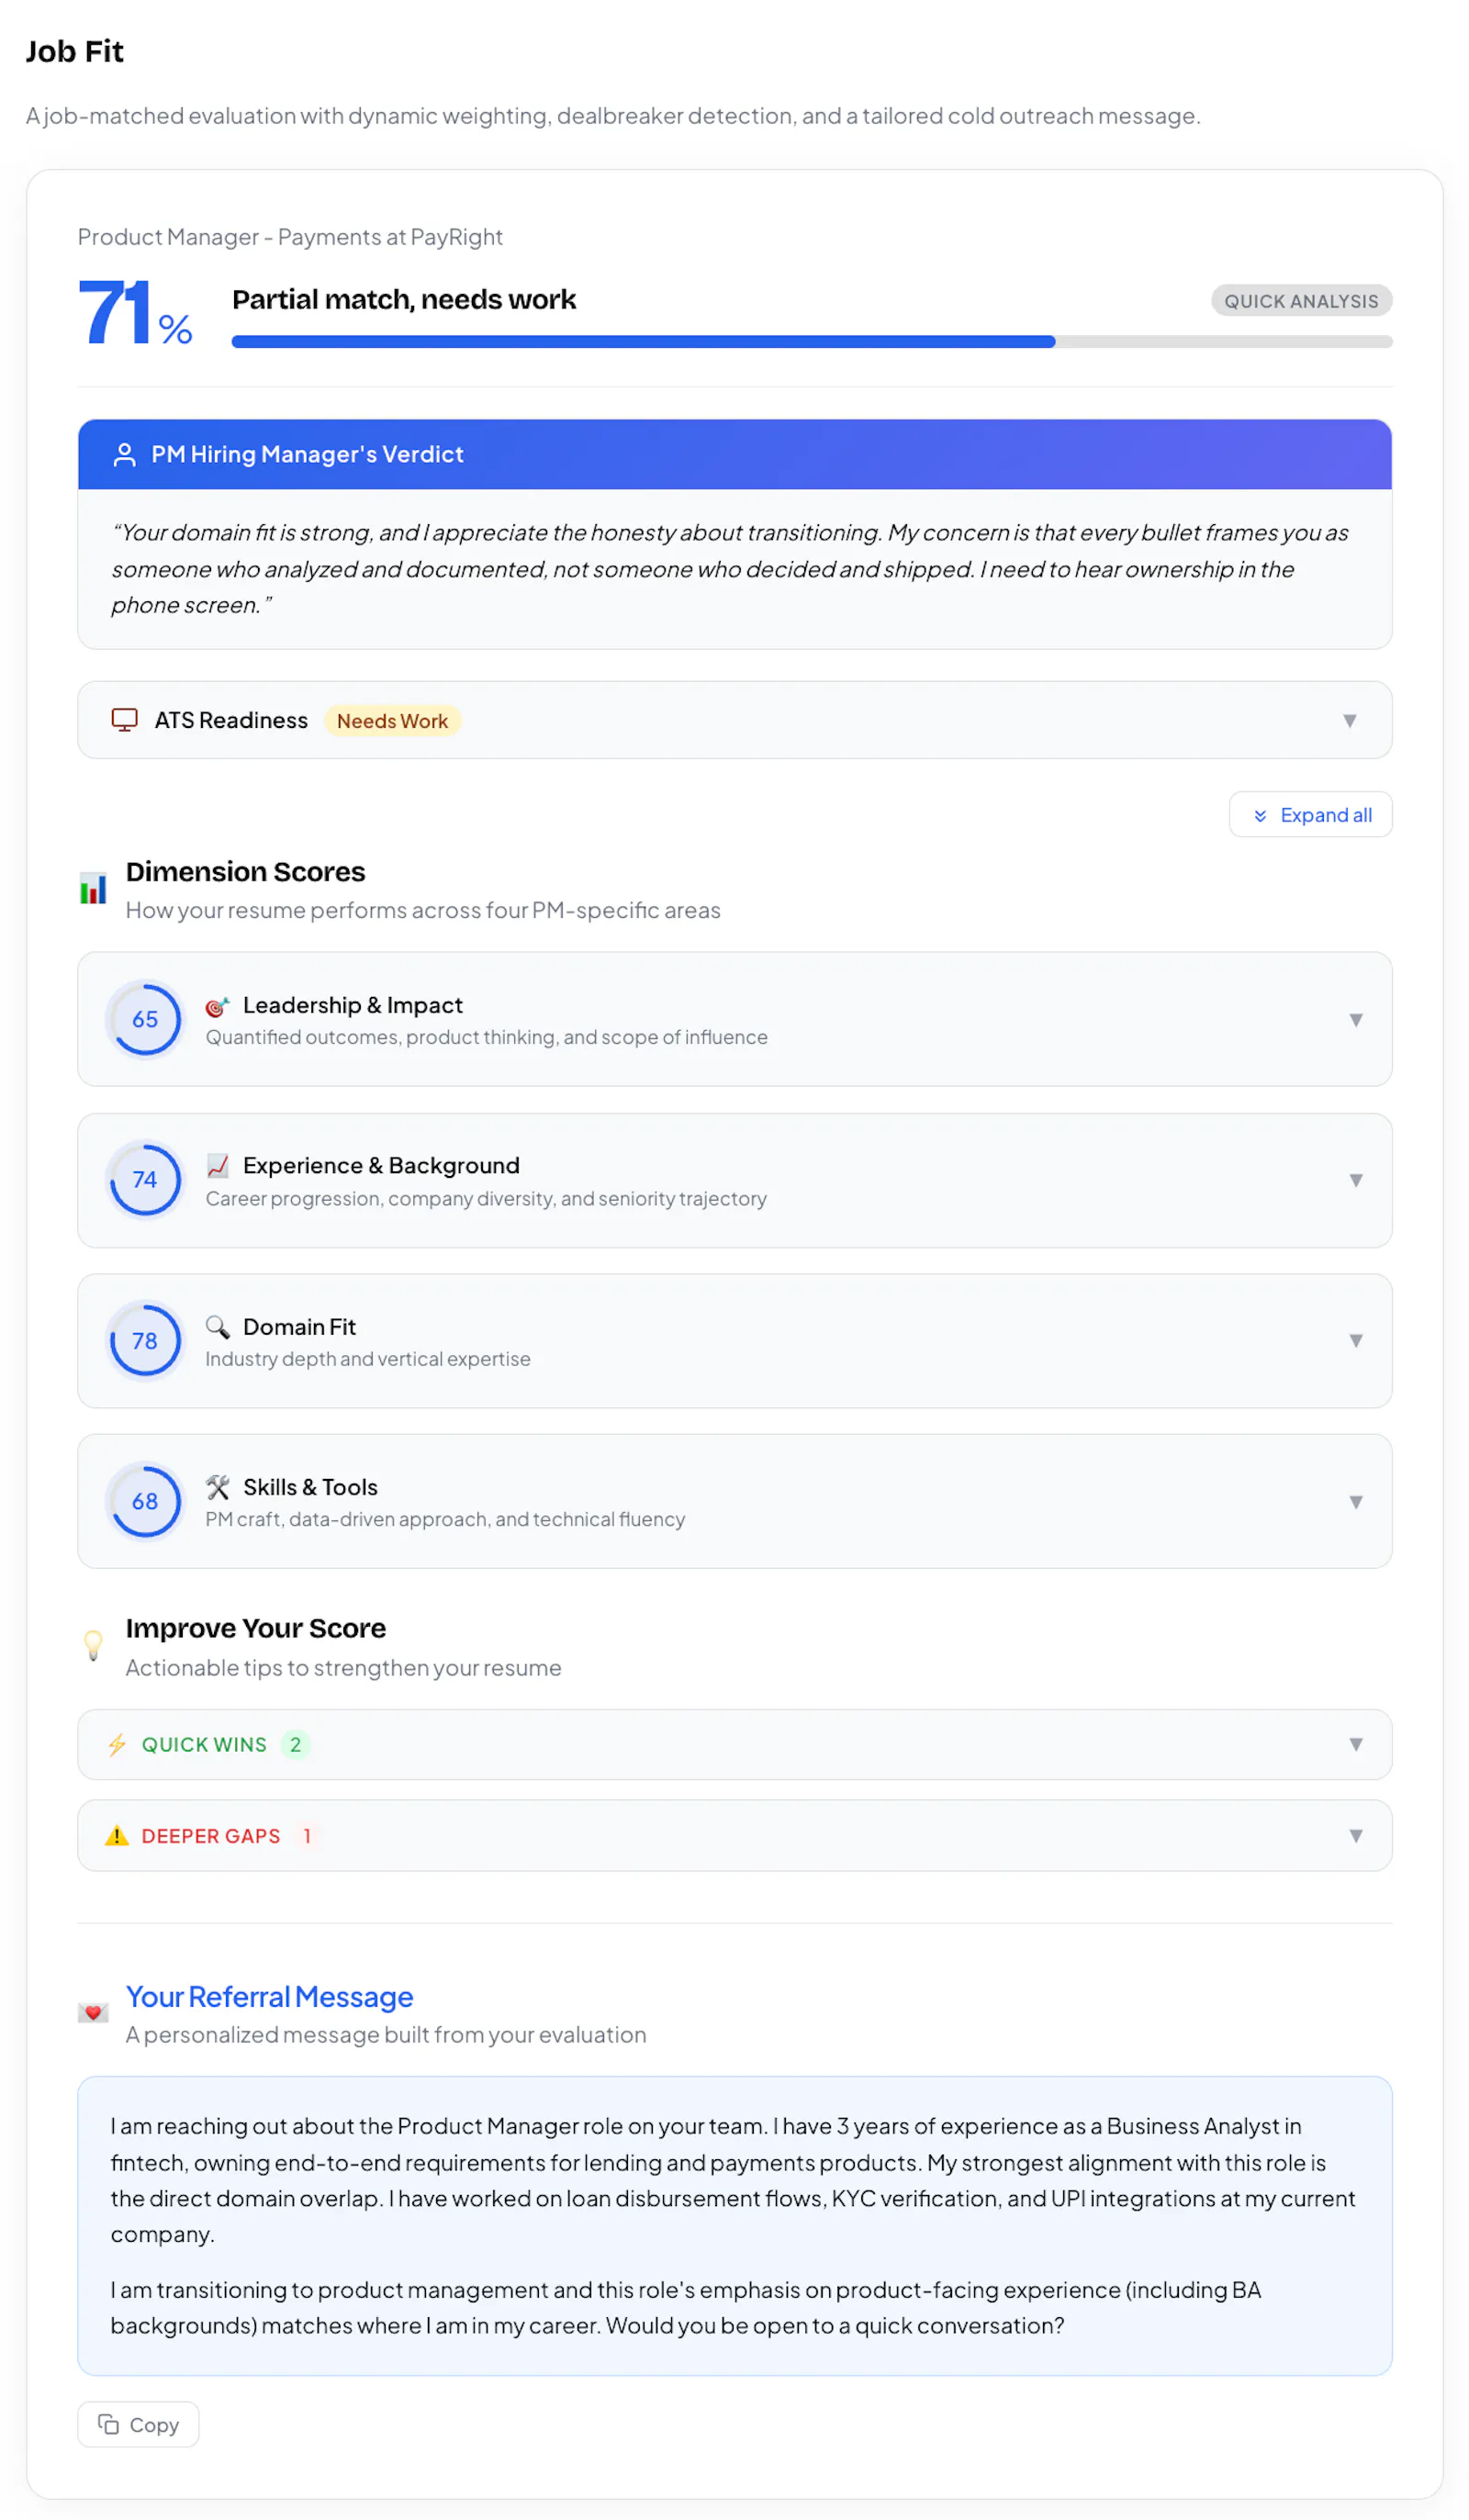
Task: Expand the Deeper Gaps dropdown arrow
Action: 1355,1836
